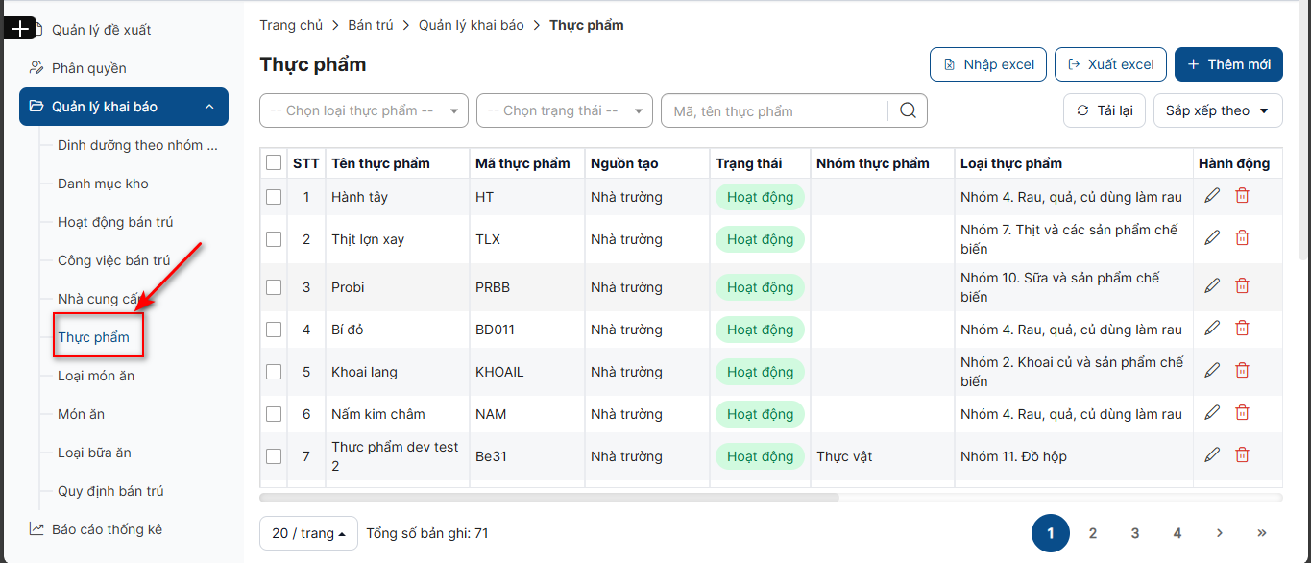The width and height of the screenshot is (1311, 563).
Task: Select Danh mục kho sidebar item
Action: click(103, 184)
